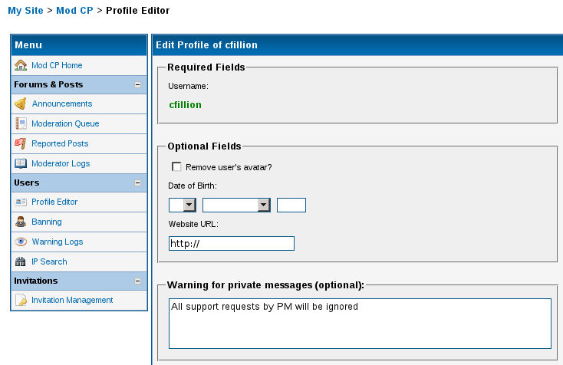This screenshot has width=563, height=365.
Task: Collapse the Forums & Posts section
Action: click(137, 85)
